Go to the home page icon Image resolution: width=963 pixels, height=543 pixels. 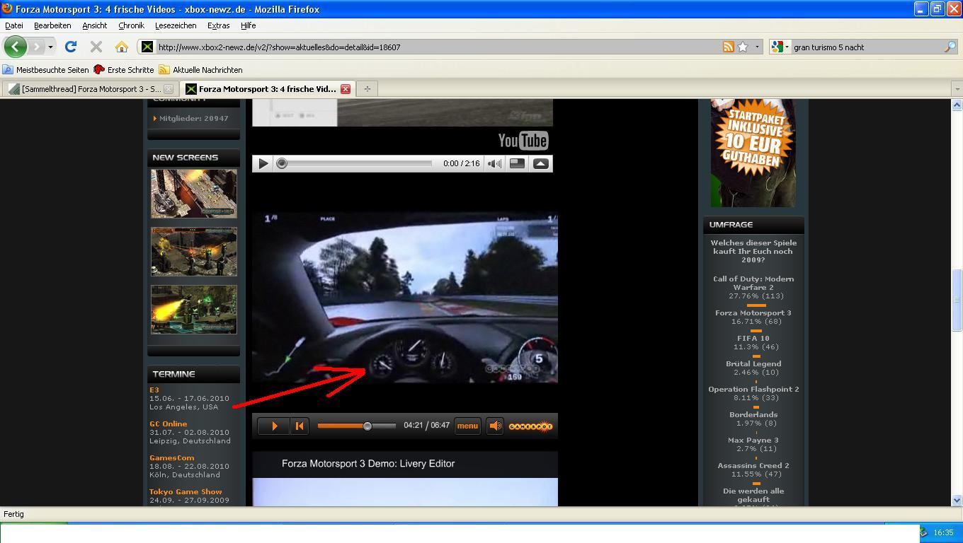[x=121, y=47]
